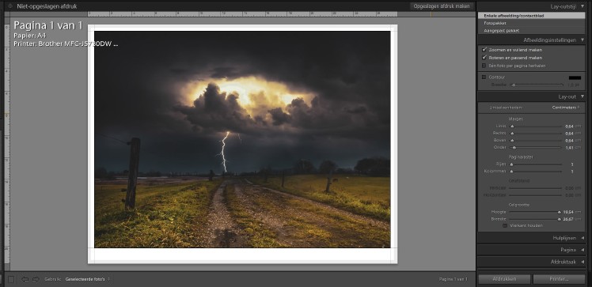
Task: Click the cell Hoogte value 19,54
Action: pyautogui.click(x=568, y=212)
